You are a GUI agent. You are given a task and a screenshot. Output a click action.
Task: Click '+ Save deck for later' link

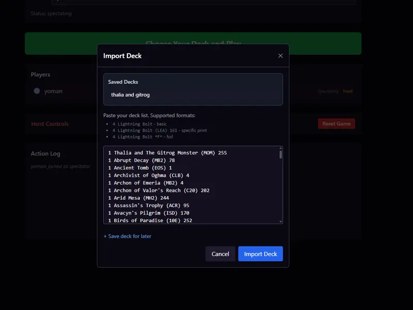click(127, 236)
